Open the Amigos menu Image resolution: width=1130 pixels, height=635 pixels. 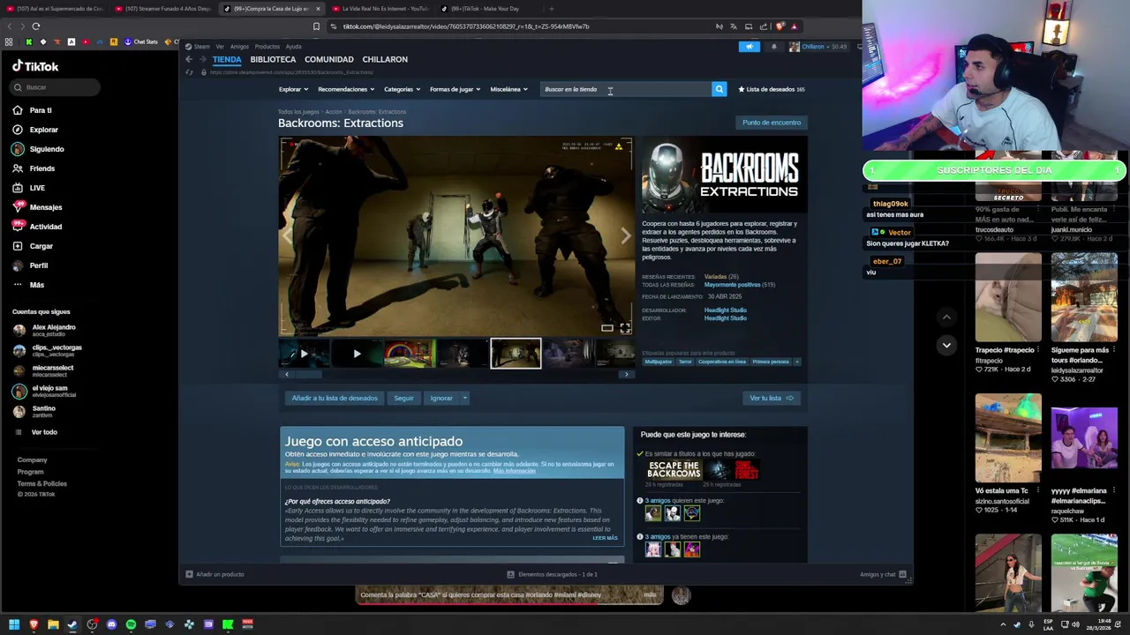click(x=239, y=47)
